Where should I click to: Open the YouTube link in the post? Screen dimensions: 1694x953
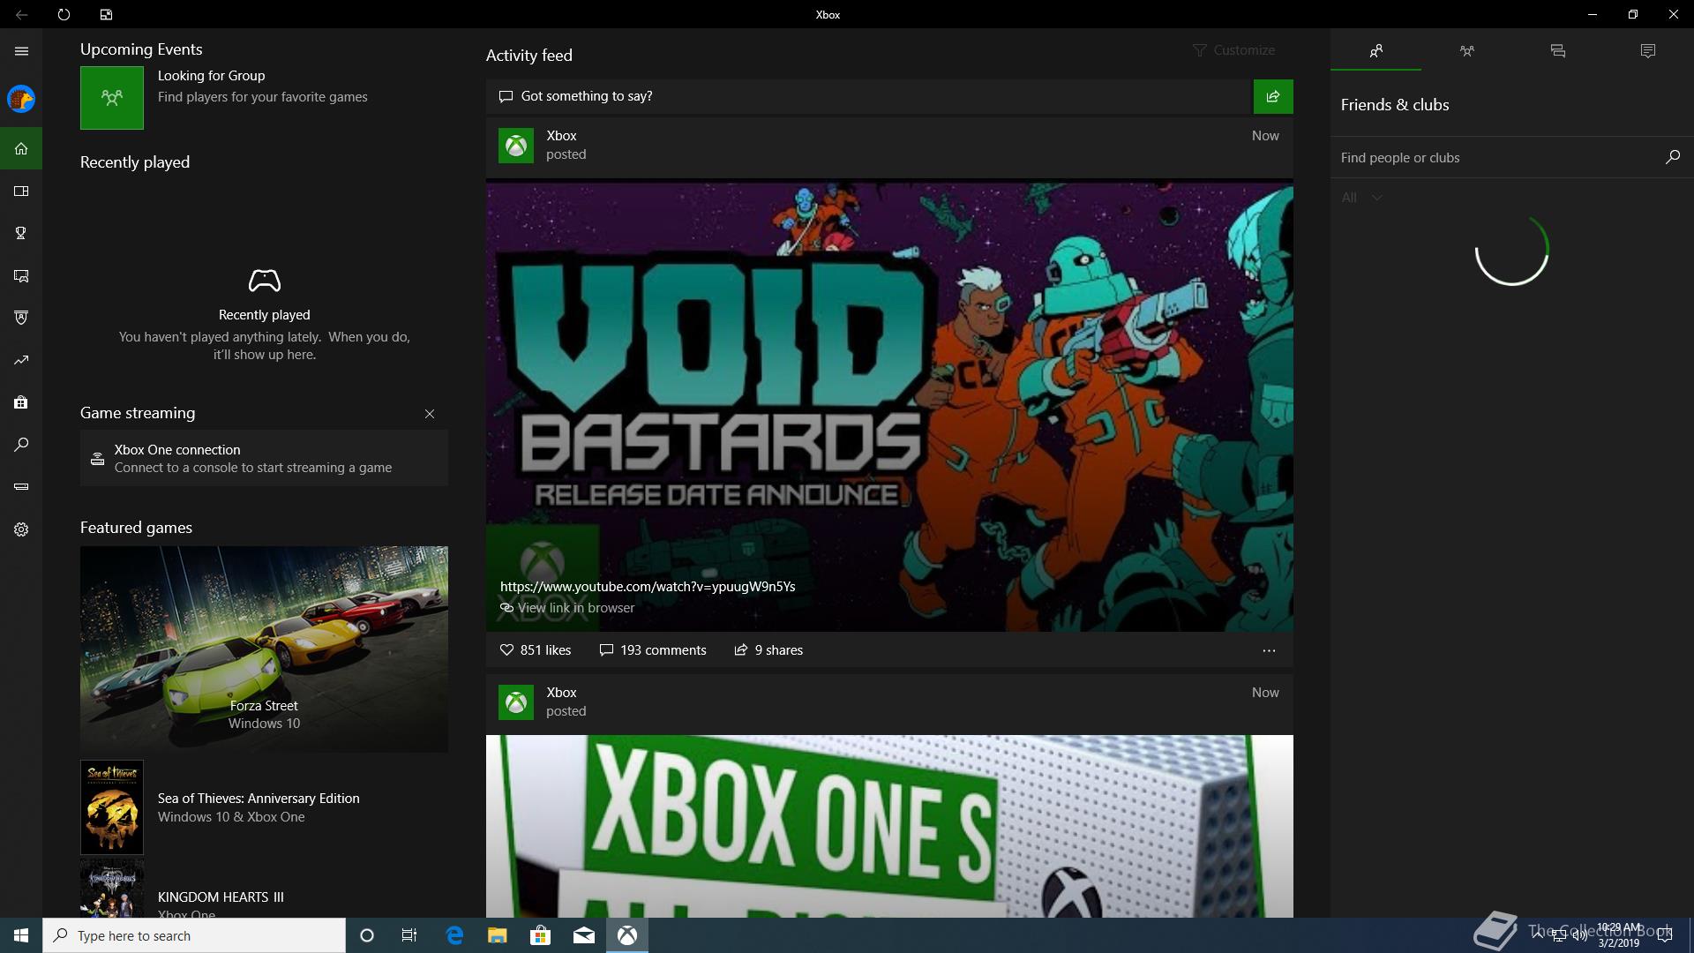point(648,587)
